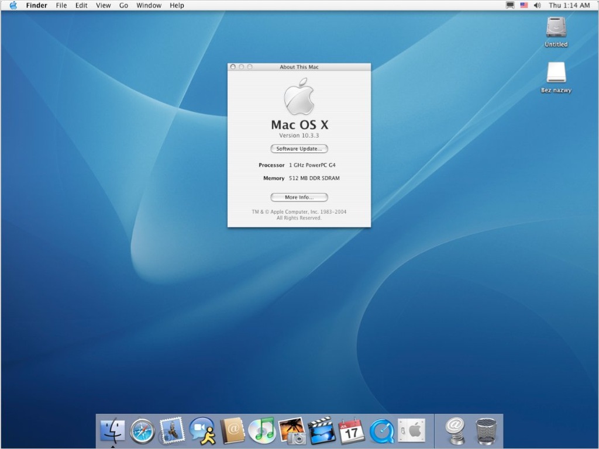This screenshot has height=449, width=599.
Task: Open Finder from the Dock
Action: (x=112, y=431)
